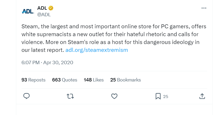The height and width of the screenshot is (115, 220).
Task: Click the Apr 30, 2020 date
Action: click(58, 63)
